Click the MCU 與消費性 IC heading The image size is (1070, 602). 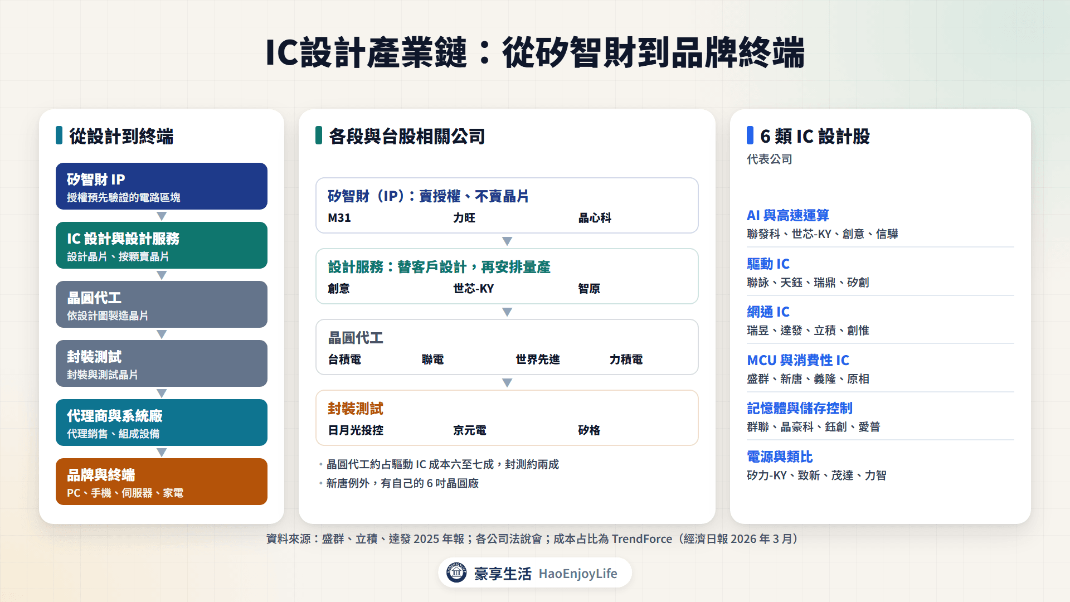tap(797, 360)
